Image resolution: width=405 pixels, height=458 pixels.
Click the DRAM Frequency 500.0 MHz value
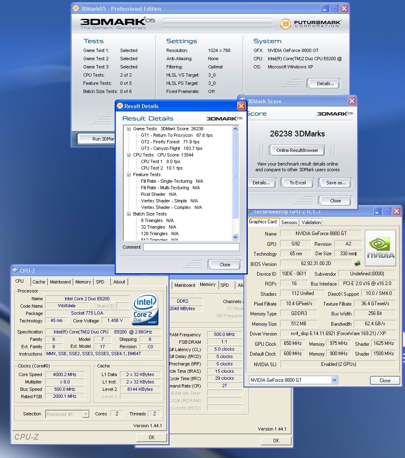224,334
